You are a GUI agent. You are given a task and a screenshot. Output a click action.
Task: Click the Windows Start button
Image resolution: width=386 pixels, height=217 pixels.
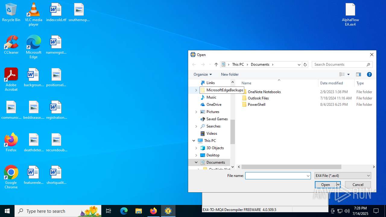pos(7,211)
